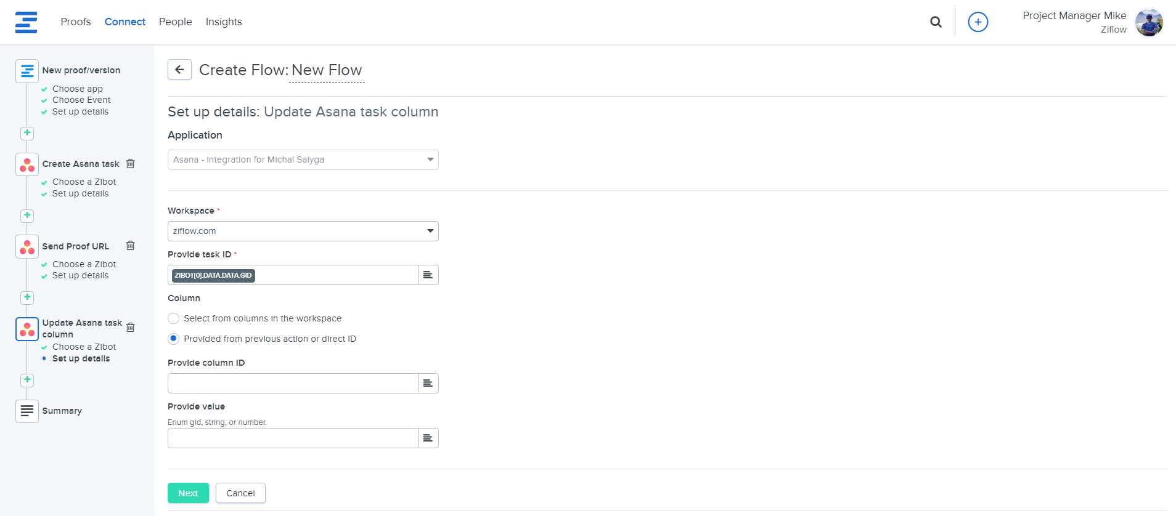Open data picker for Provide value
This screenshot has width=1176, height=516.
[x=428, y=438]
